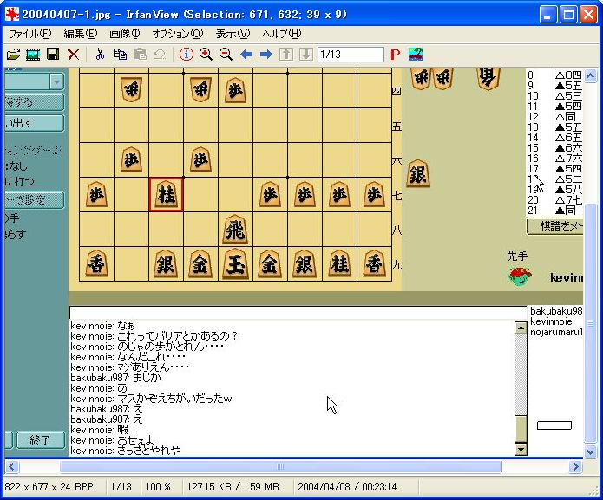Click the Save floppy disk icon

coord(53,55)
